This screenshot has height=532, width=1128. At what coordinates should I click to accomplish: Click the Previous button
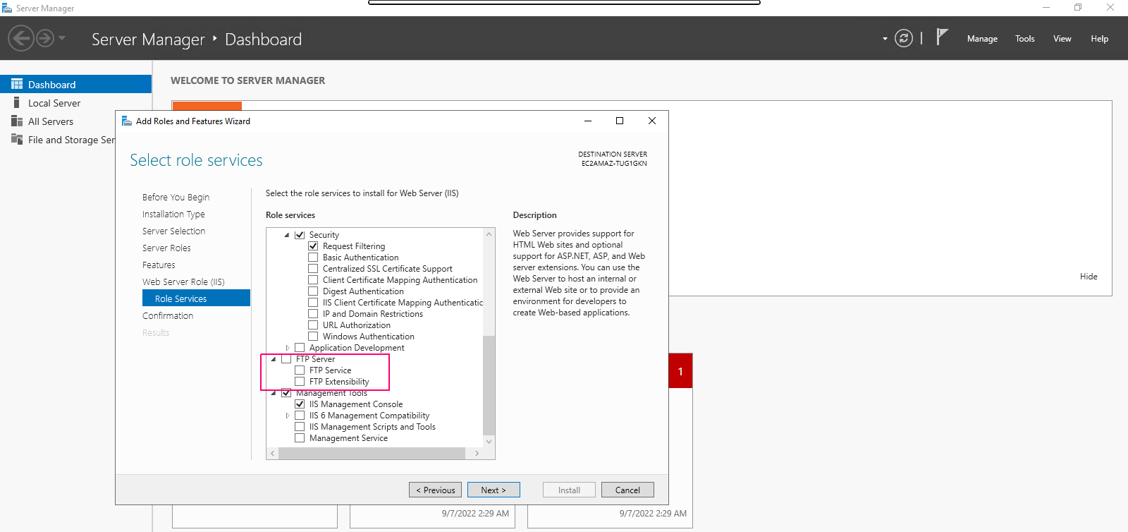click(436, 490)
